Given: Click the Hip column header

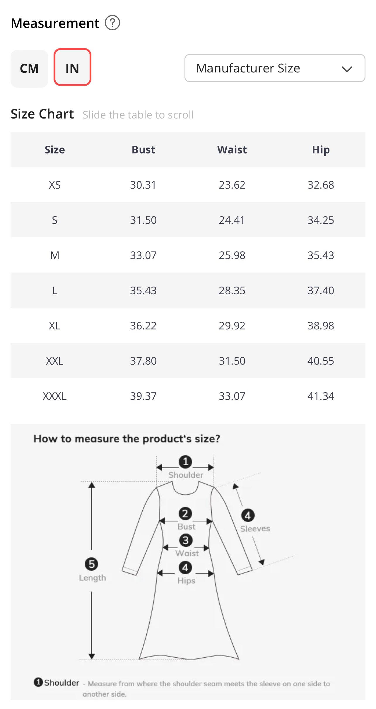Looking at the screenshot, I should tap(321, 150).
